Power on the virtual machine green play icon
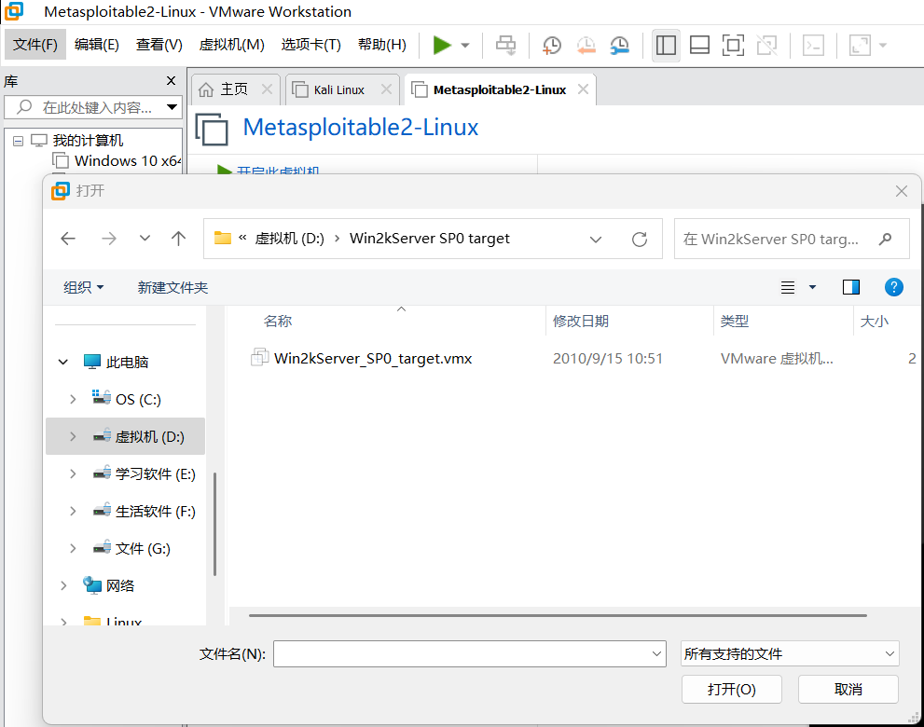This screenshot has width=924, height=727. (x=441, y=45)
